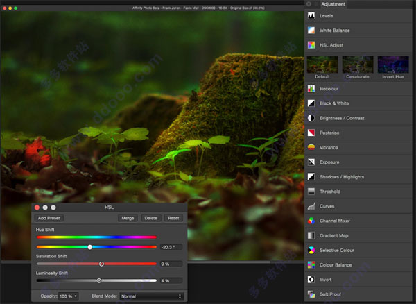Click the Brightness / Contrast label
Screen dimensions: 416x304
click(342, 118)
